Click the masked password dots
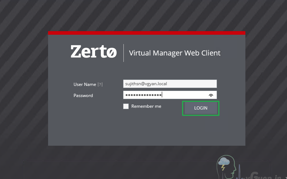 (143, 95)
